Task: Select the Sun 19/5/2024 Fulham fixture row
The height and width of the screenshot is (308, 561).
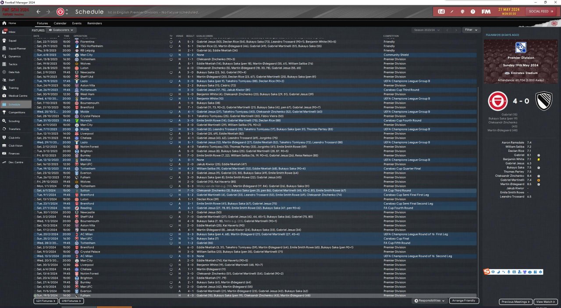Action: click(256, 295)
